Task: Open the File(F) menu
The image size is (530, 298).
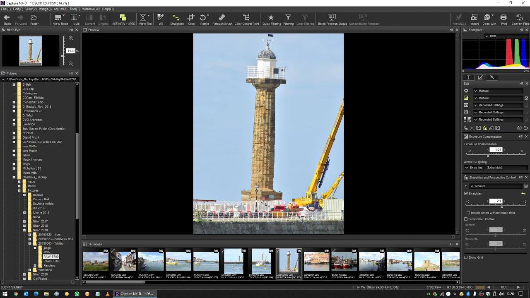Action: point(6,9)
